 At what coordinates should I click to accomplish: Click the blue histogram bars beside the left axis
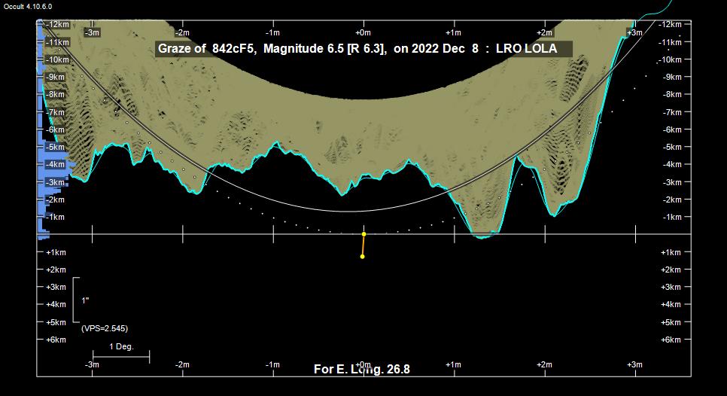pos(53,166)
